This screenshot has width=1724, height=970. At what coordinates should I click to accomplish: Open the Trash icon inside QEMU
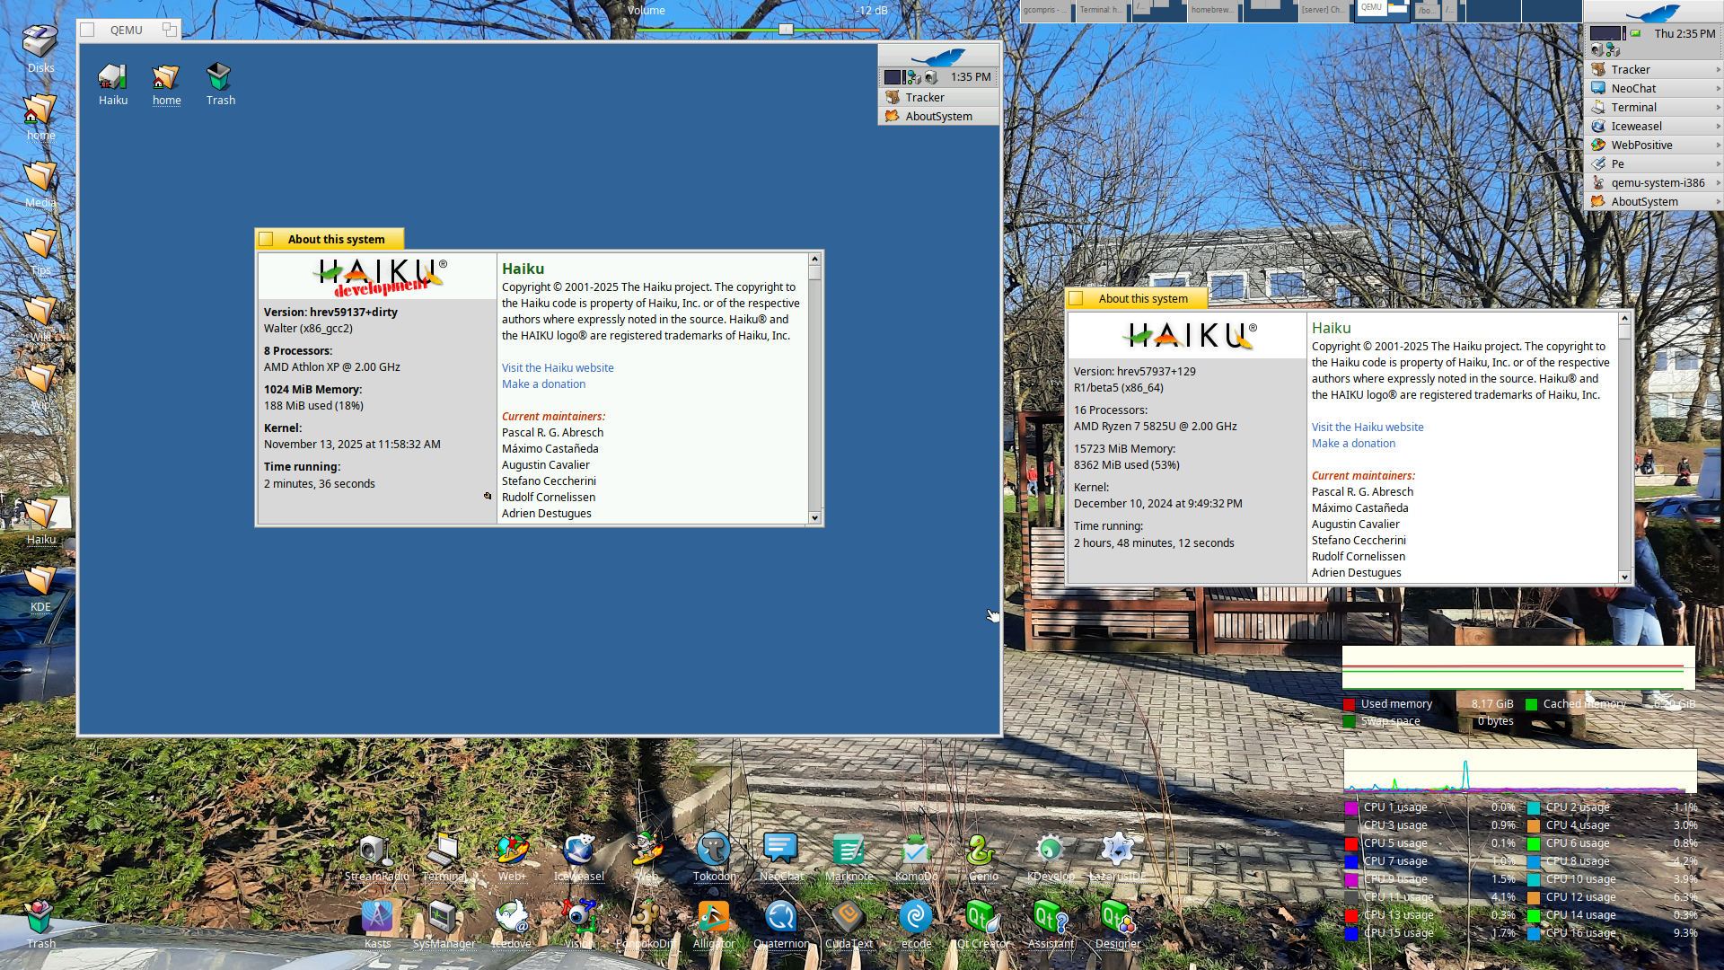[220, 78]
